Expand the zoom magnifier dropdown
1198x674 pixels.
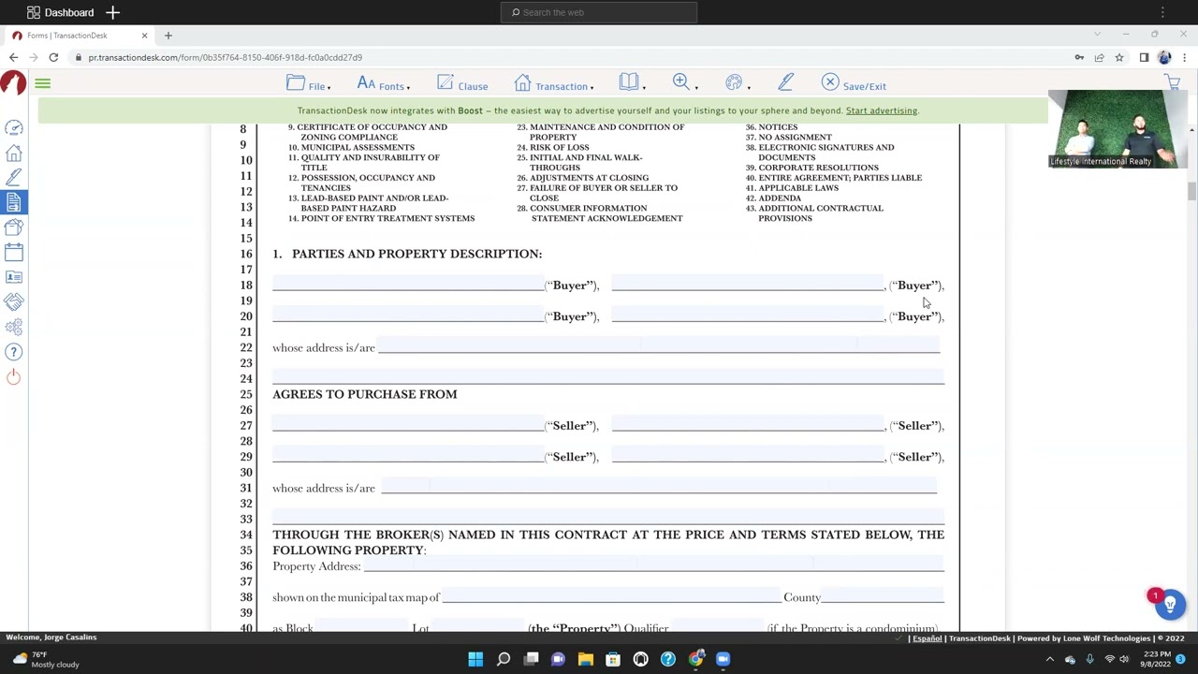(684, 84)
